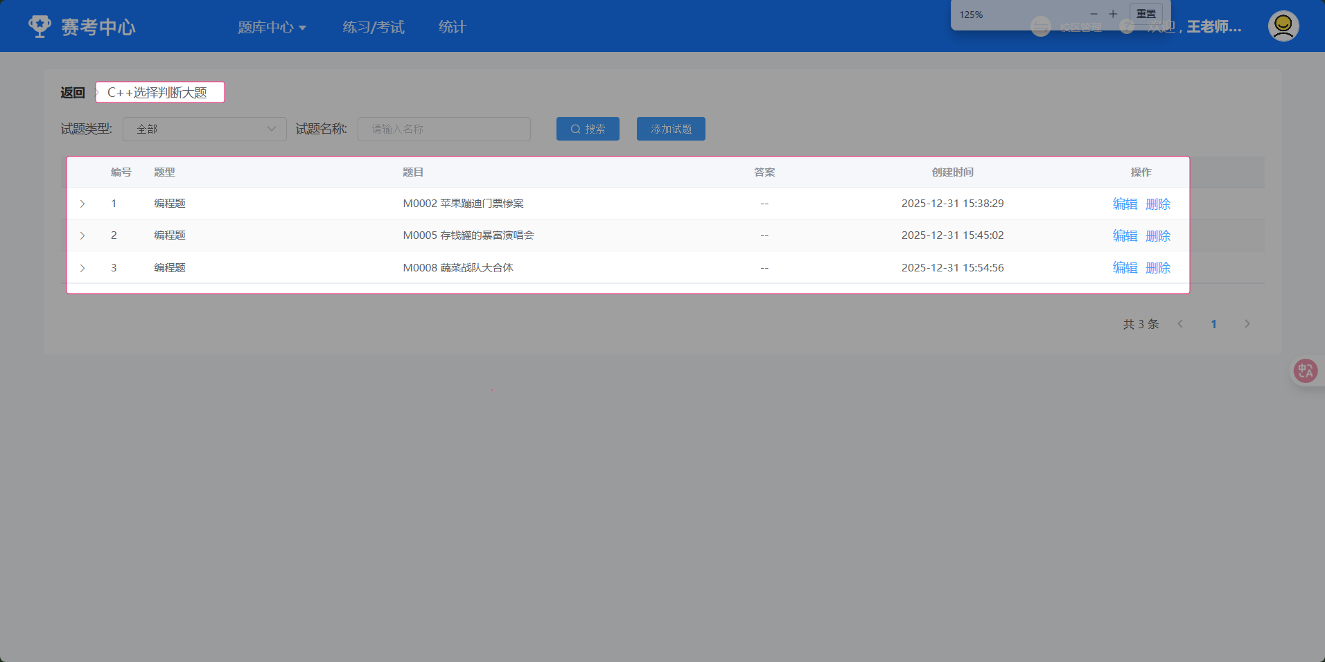This screenshot has width=1325, height=662.
Task: Click the 搜索 button
Action: pos(588,129)
